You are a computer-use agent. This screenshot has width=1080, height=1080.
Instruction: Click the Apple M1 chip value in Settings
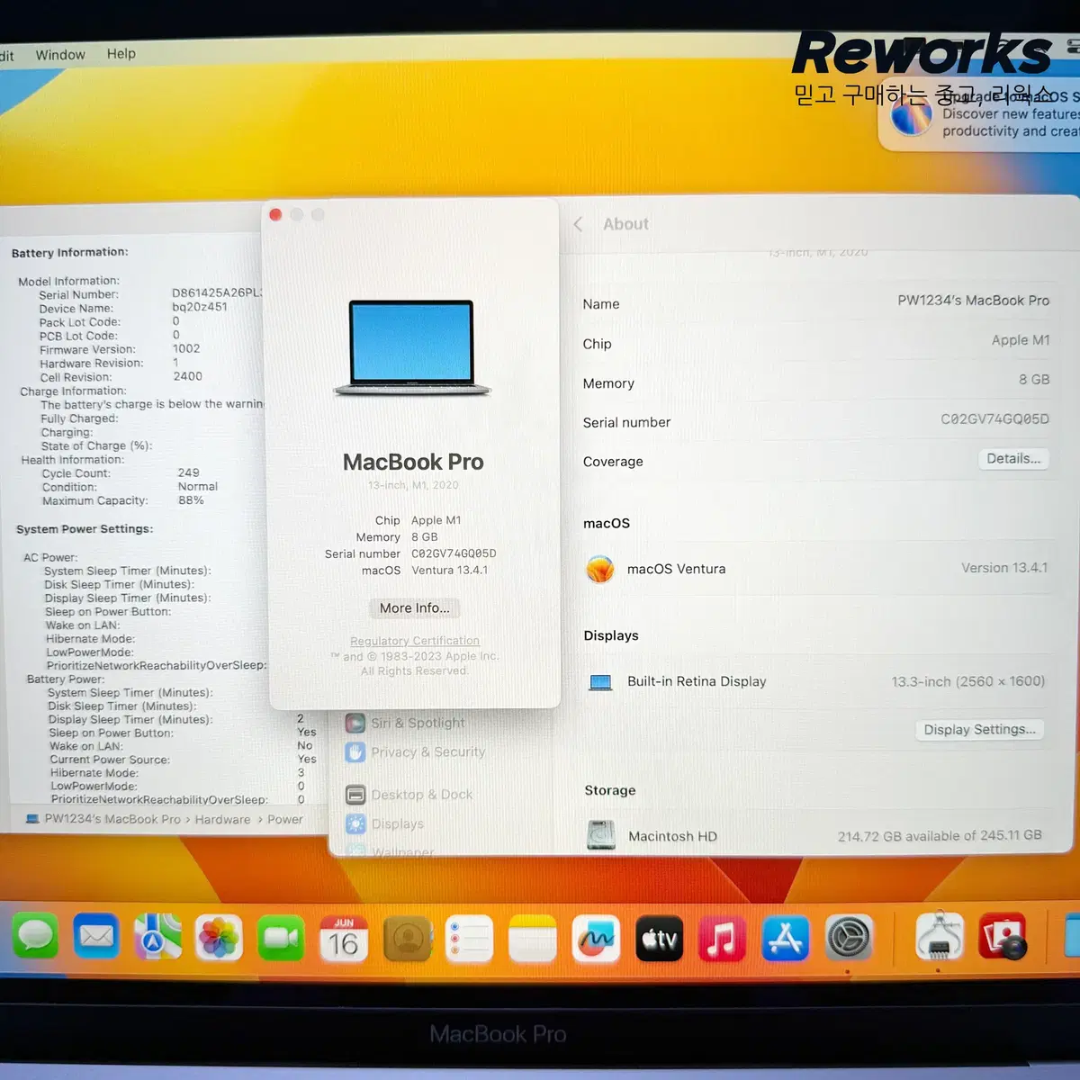pos(1021,340)
